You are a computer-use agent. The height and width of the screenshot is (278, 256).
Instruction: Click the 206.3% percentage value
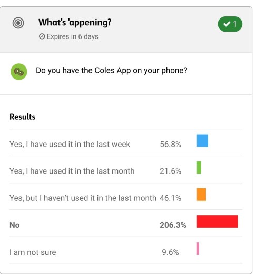coord(173,225)
